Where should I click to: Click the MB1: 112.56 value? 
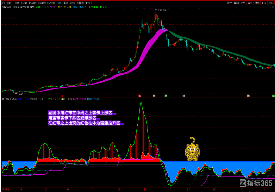pyautogui.click(x=65, y=7)
